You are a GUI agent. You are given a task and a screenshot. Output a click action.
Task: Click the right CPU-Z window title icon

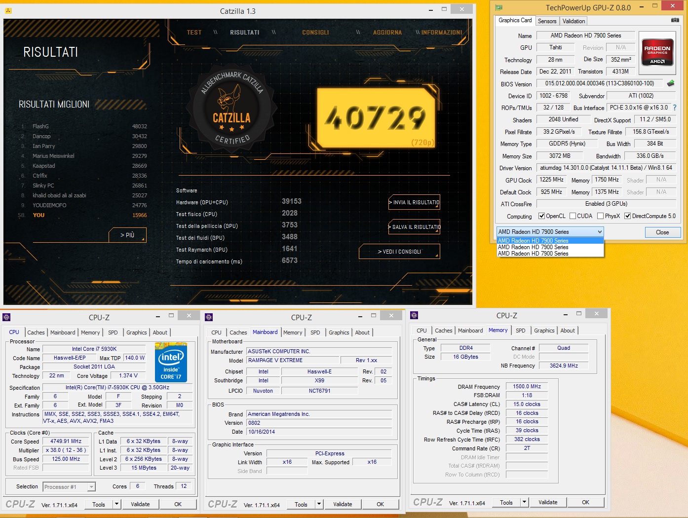414,315
